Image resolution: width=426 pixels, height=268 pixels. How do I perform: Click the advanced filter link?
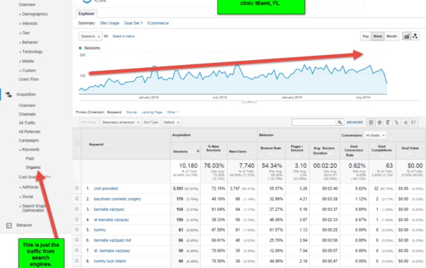tap(355, 122)
